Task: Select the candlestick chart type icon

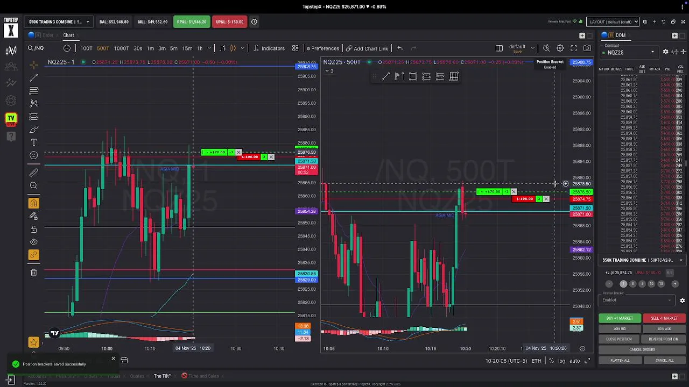Action: coord(233,48)
